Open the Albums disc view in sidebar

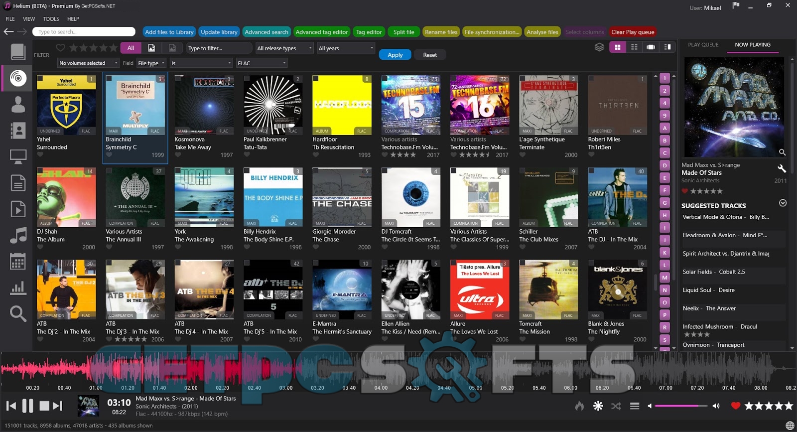(18, 78)
